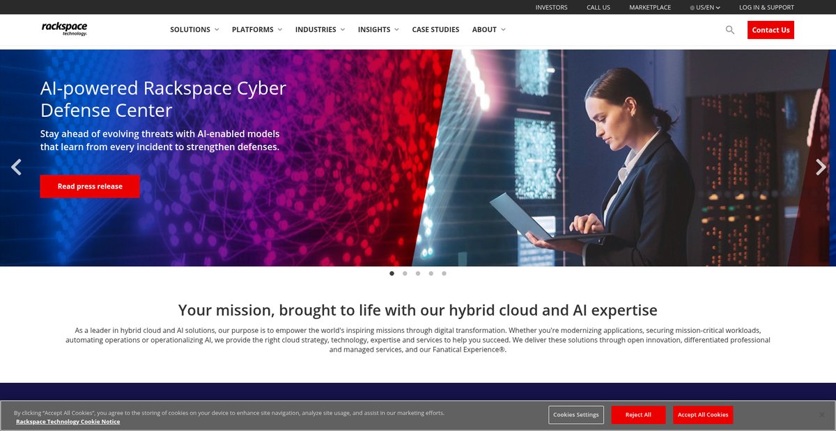
Task: Click the AI-powered Rackspace Cyber Defense Center heading
Action: point(163,99)
